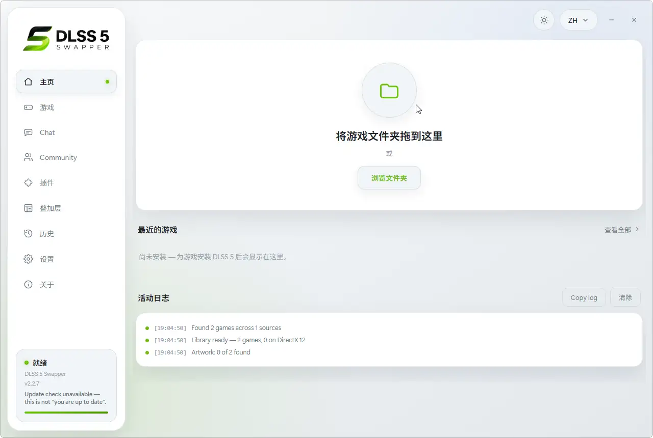Viewport: 653px width, 438px height.
Task: Click the puzzle-piece icon beside 插件
Action: (29, 182)
